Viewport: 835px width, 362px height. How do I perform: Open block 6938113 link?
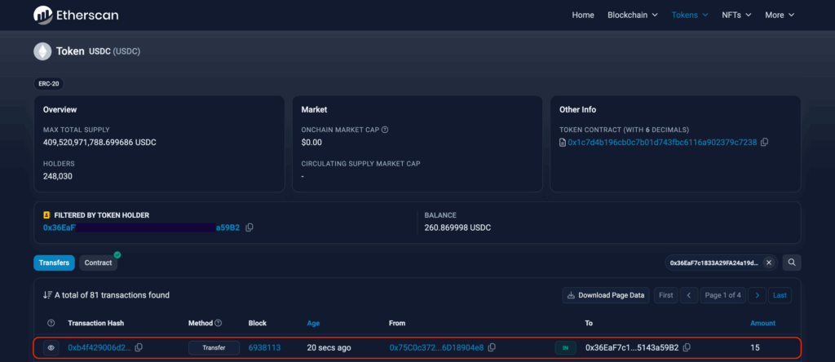(x=265, y=347)
